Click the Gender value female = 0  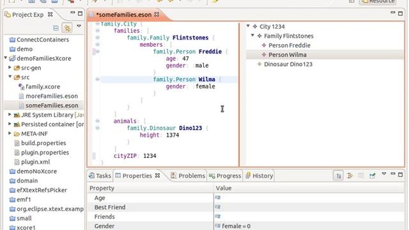pyautogui.click(x=236, y=226)
